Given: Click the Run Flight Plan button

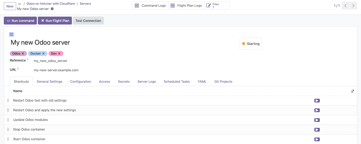Looking at the screenshot, I should pos(55,21).
